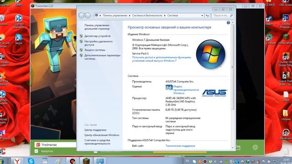Open the Bandicam recorder taskbar button
Image resolution: width=292 pixels, height=164 pixels.
(73, 161)
